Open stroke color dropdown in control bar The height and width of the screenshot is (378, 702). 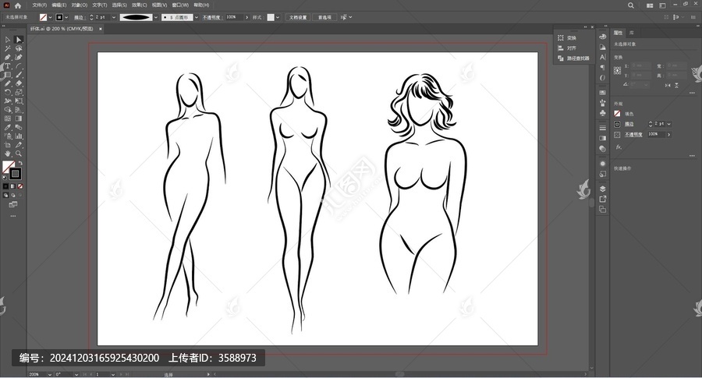coord(67,17)
